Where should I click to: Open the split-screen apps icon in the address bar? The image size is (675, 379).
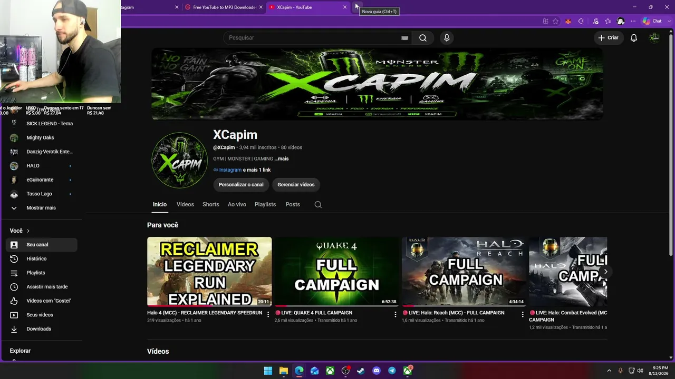tap(545, 21)
